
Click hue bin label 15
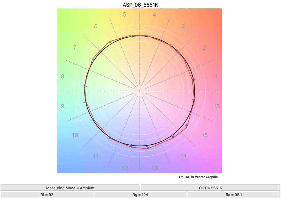pos(205,135)
